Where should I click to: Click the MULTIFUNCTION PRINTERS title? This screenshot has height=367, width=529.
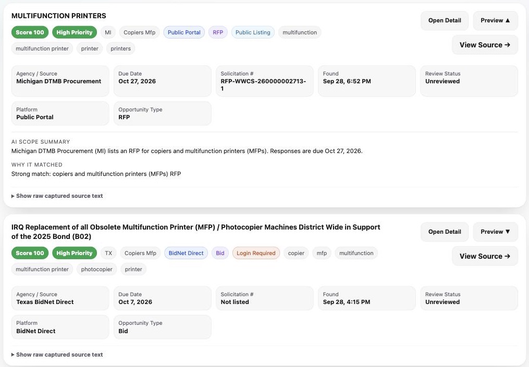(59, 16)
